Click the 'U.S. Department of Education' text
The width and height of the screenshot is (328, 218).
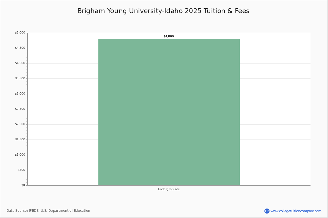tap(65, 211)
